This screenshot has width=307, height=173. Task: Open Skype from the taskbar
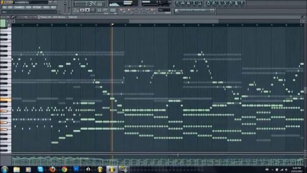point(40,169)
